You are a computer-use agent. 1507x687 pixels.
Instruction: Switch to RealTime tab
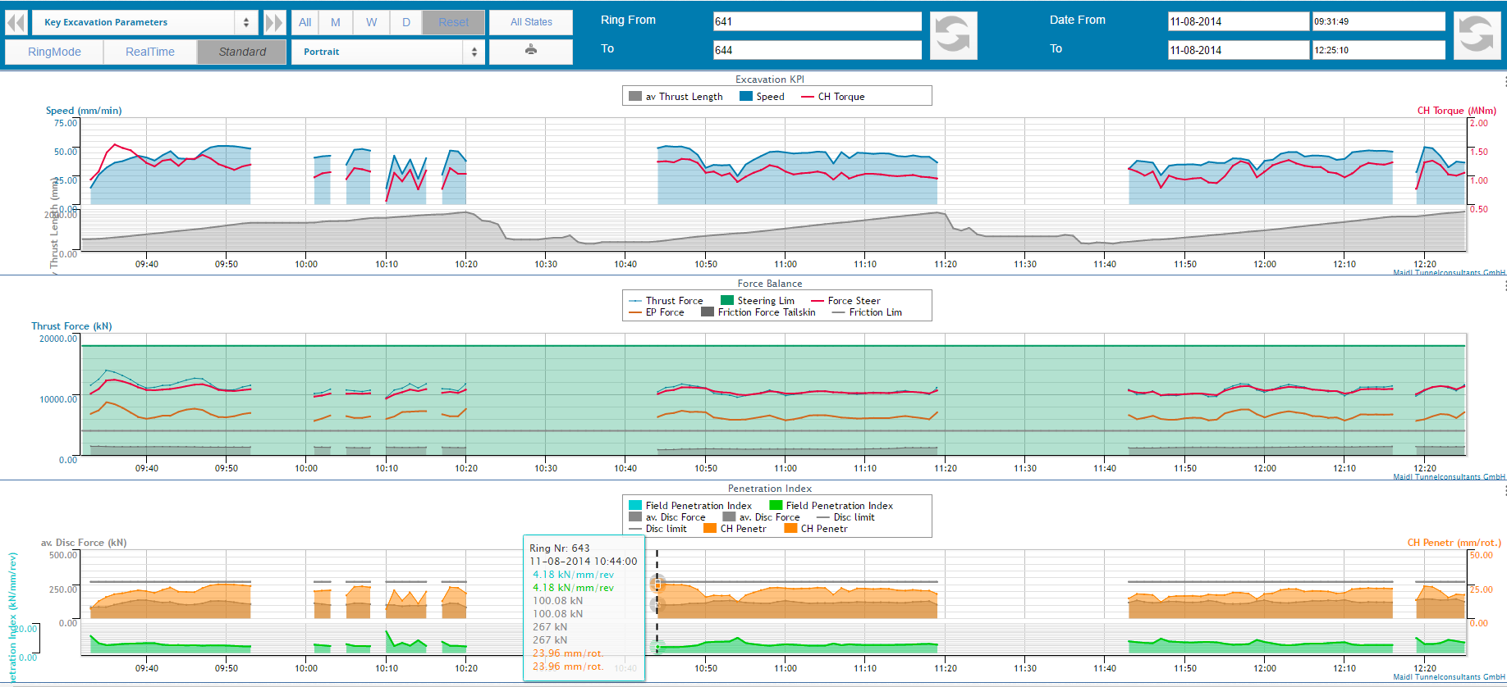point(150,52)
